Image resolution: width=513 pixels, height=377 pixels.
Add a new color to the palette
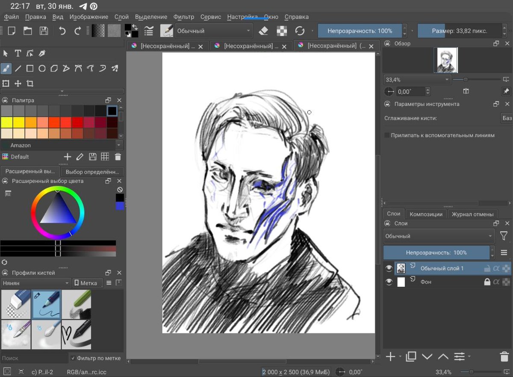[x=67, y=157]
